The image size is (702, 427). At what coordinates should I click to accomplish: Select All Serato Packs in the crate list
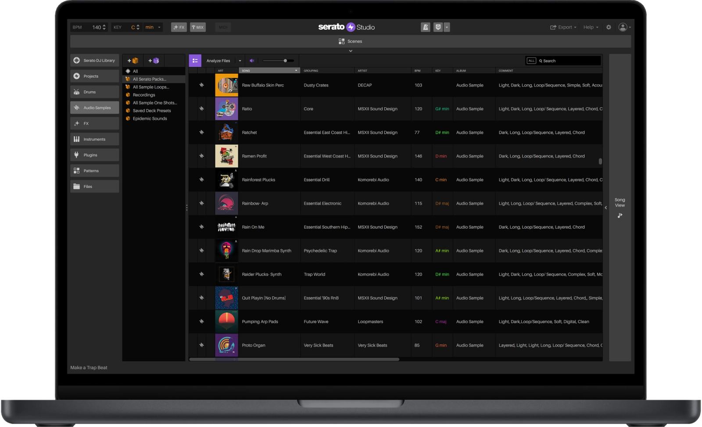[x=149, y=79]
